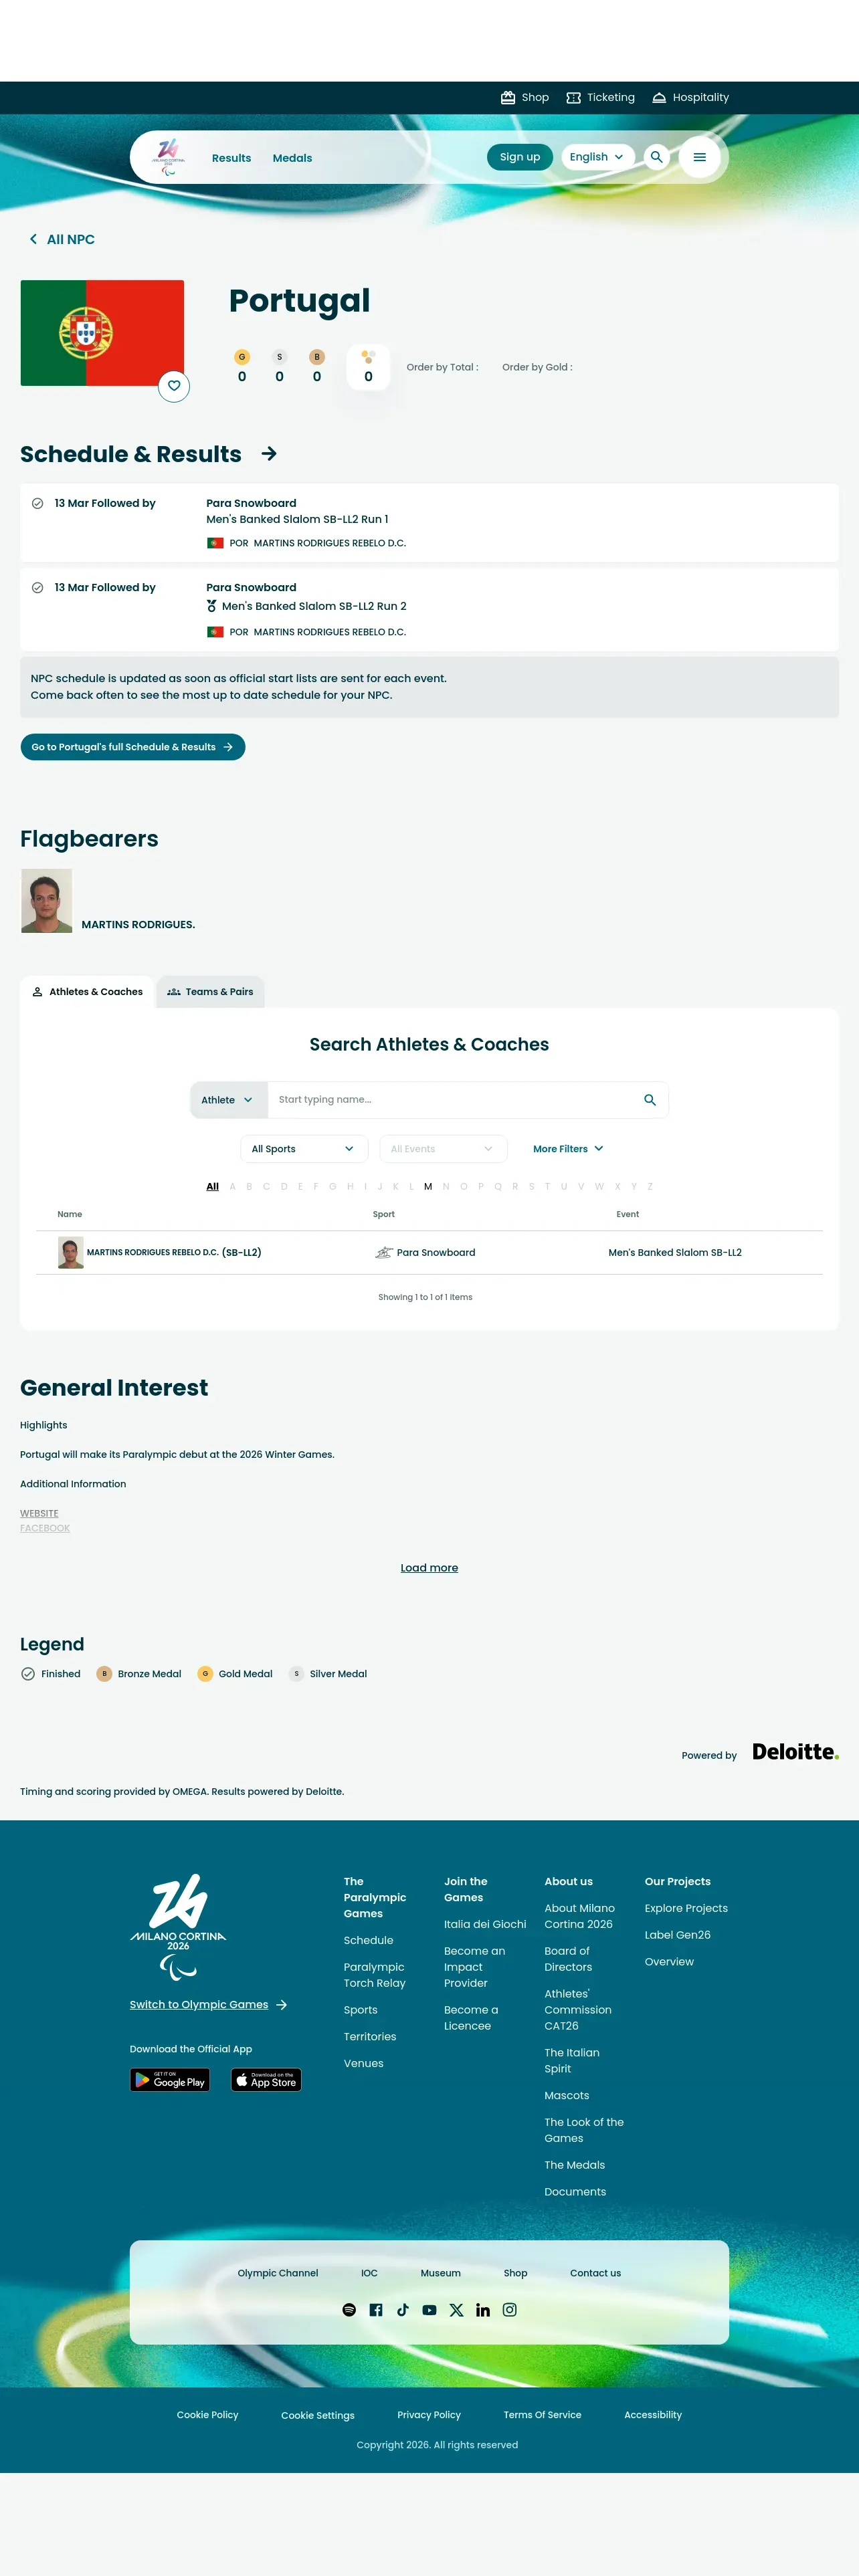Click the athlete name search field
859x2576 pixels.
(x=455, y=1100)
